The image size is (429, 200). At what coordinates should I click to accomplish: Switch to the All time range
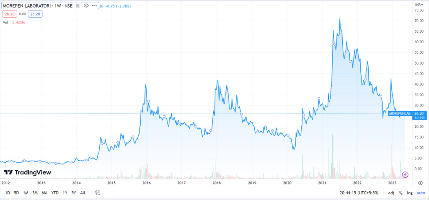[83, 193]
